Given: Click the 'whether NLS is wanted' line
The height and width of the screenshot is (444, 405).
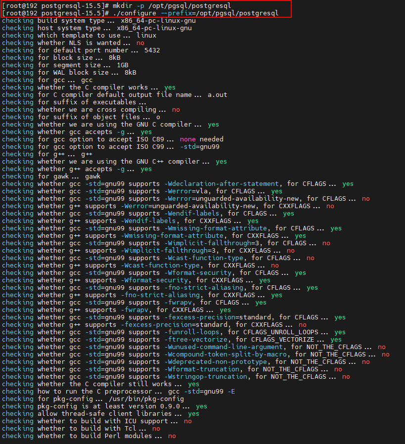Looking at the screenshot, I should (x=73, y=43).
